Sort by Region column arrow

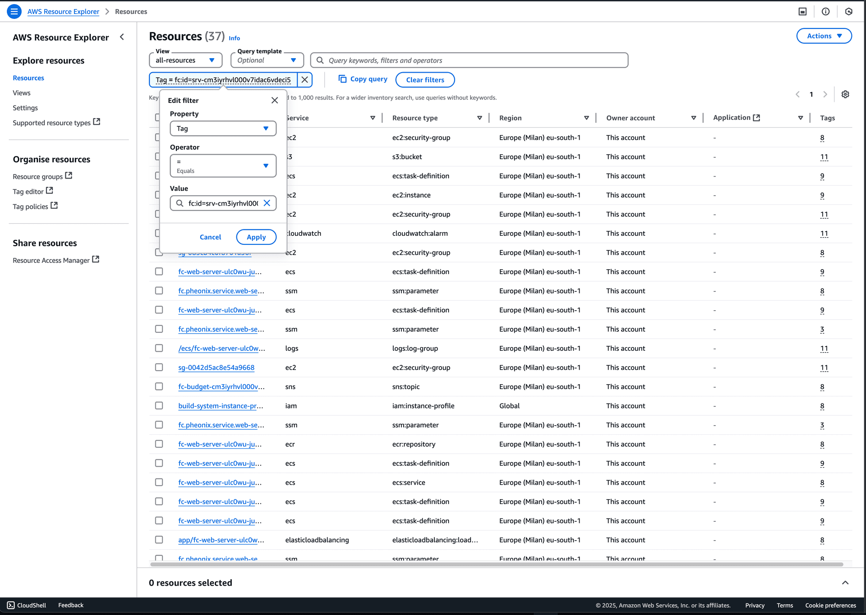(586, 118)
